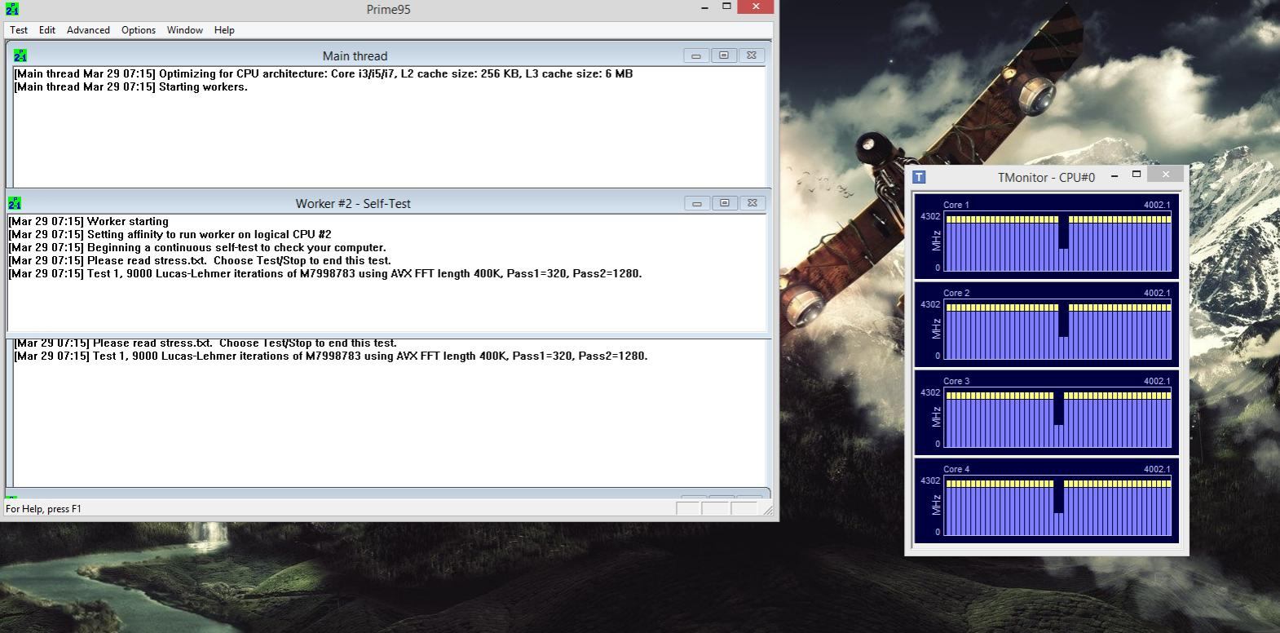Click the Prime95 application icon in title bar
Image resolution: width=1280 pixels, height=633 pixels.
click(12, 9)
